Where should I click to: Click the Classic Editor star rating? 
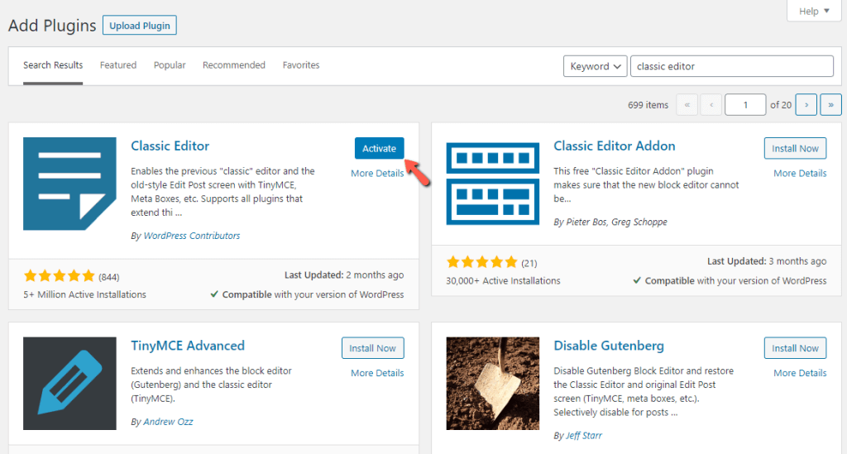(60, 276)
